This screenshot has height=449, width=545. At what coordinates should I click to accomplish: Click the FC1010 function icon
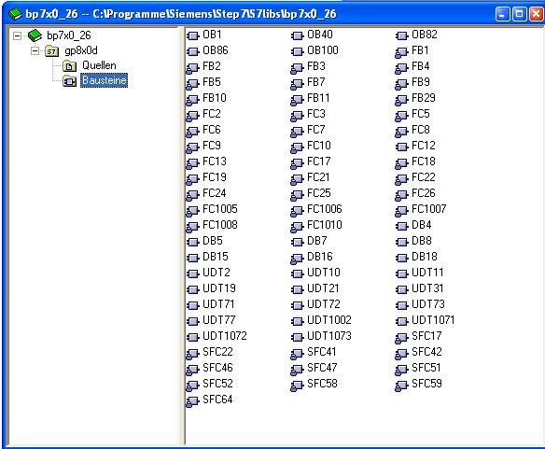(x=297, y=227)
